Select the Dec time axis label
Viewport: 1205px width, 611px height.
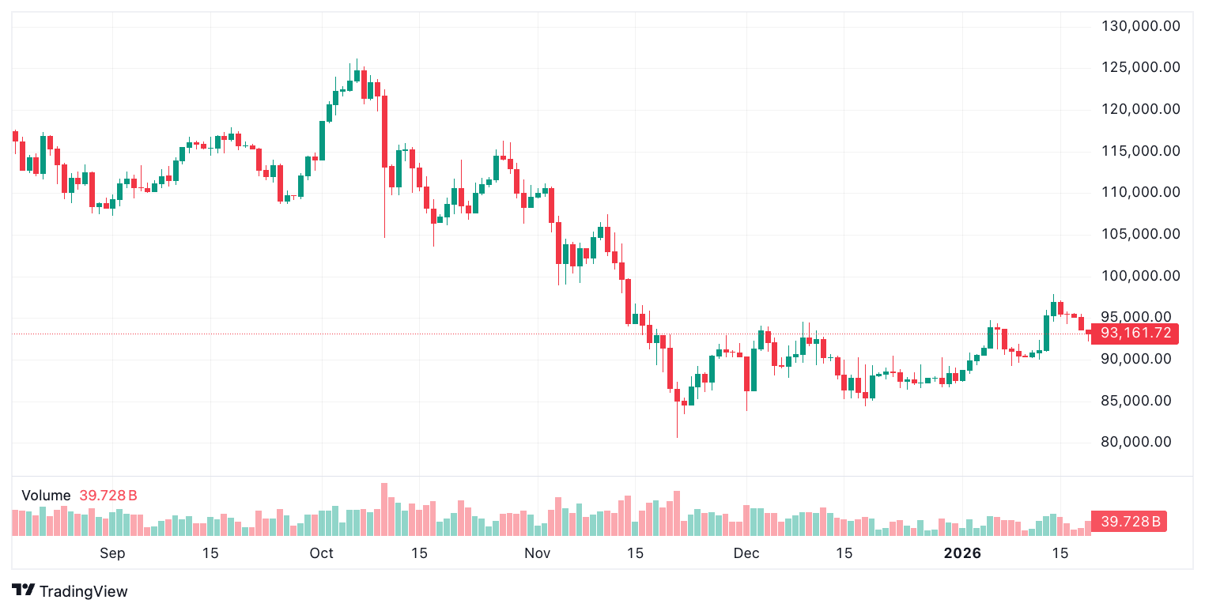(x=746, y=553)
